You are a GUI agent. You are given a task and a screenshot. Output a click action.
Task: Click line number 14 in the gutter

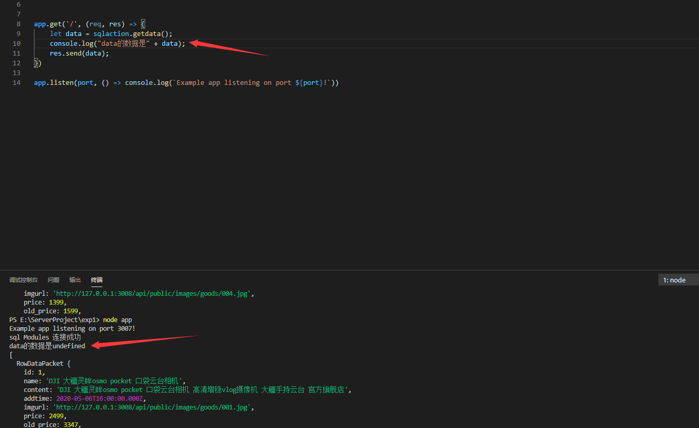click(x=16, y=83)
